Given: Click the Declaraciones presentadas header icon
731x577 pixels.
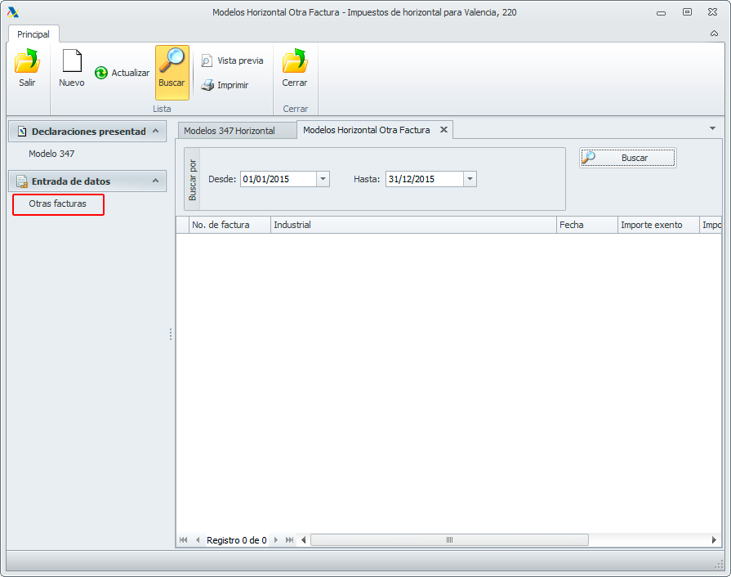Looking at the screenshot, I should pyautogui.click(x=22, y=132).
